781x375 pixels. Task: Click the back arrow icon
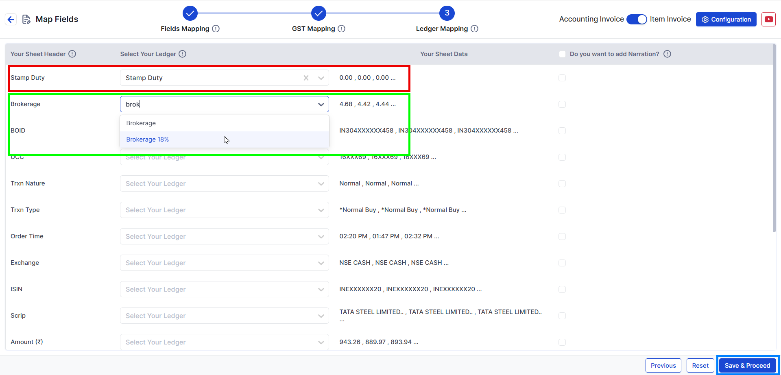point(11,19)
